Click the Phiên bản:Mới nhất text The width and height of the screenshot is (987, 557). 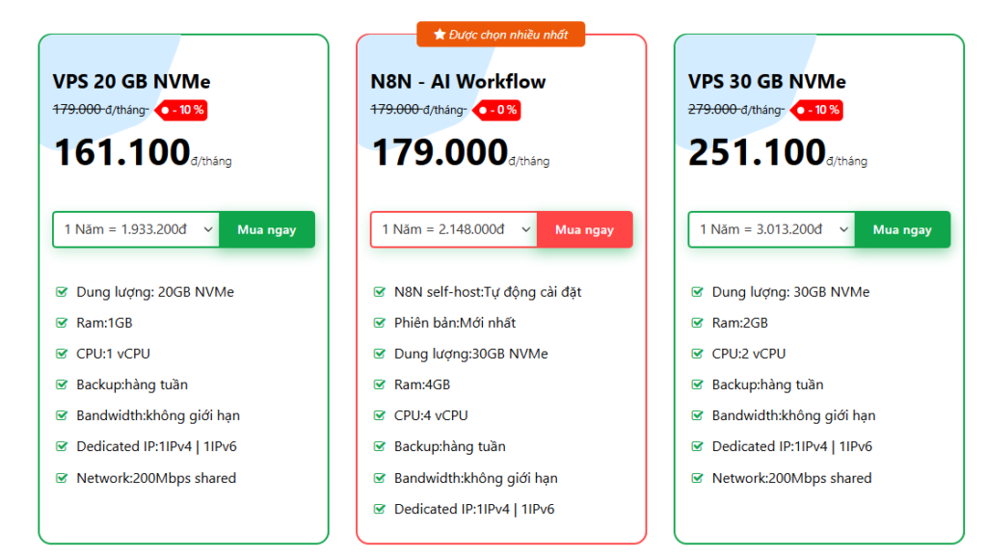[455, 323]
